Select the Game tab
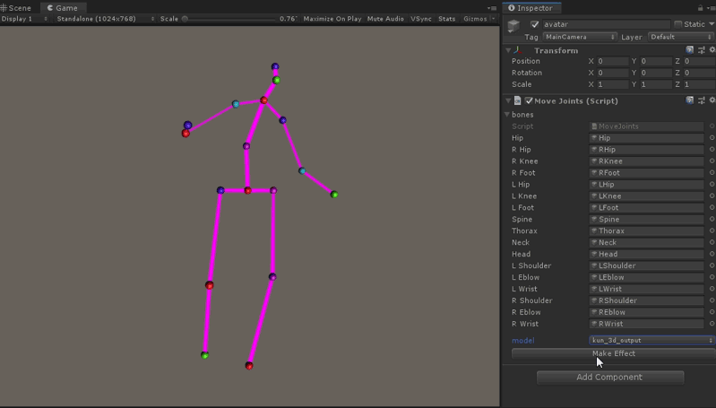 click(x=63, y=8)
